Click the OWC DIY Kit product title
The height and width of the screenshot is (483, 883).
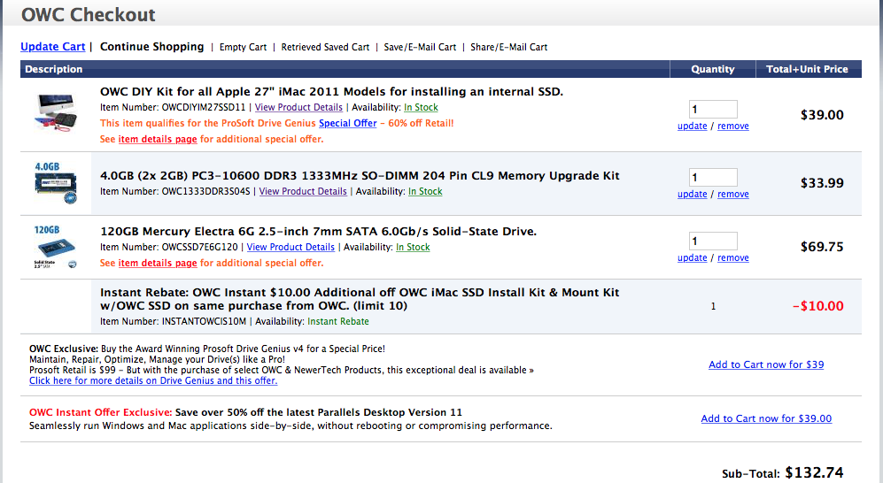[x=332, y=92]
